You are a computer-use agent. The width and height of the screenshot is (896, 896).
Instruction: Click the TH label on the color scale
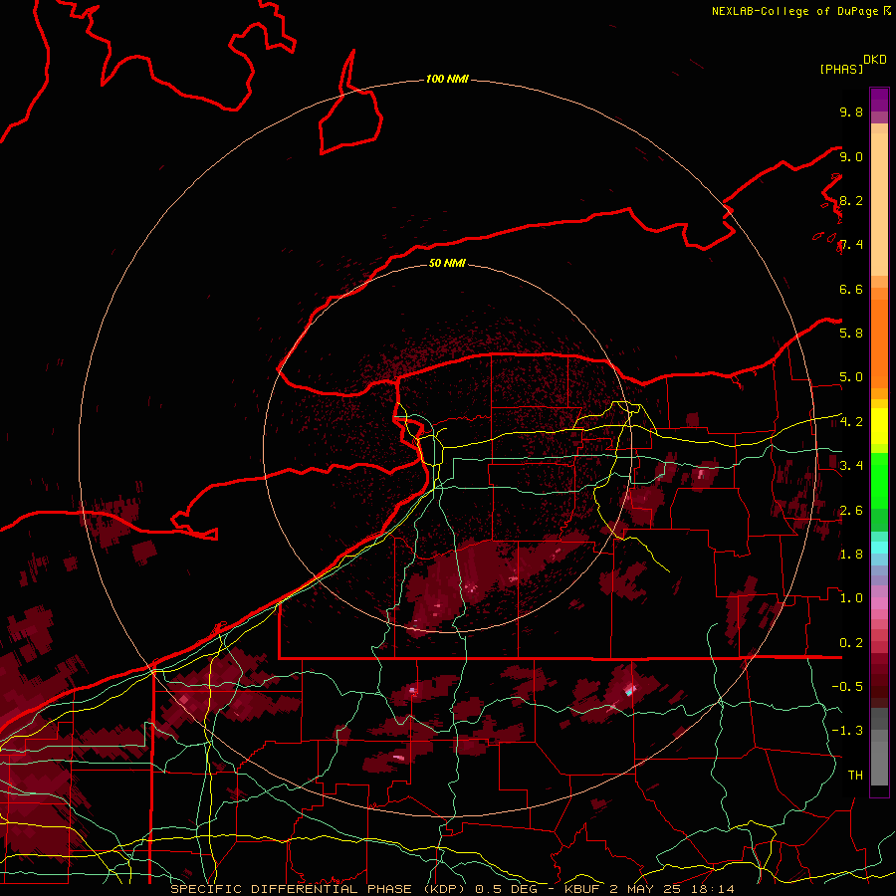click(855, 776)
